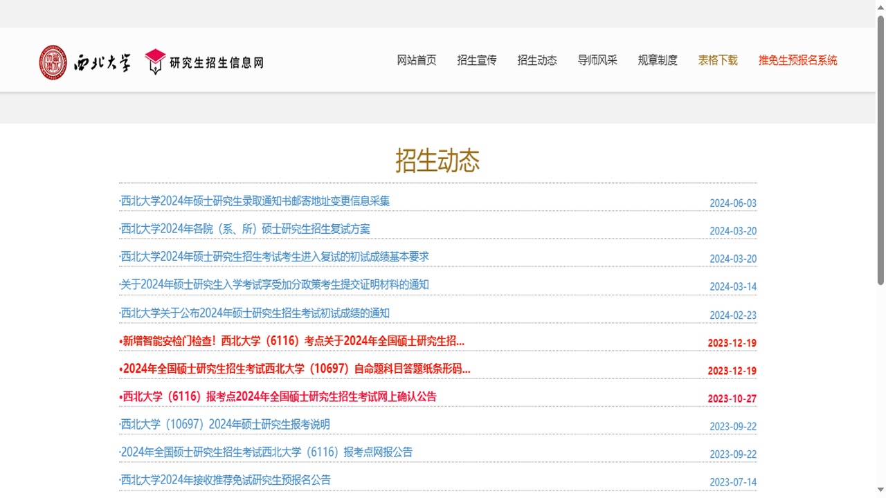Open the 导师风采 navigation entry
This screenshot has height=498, width=886.
(597, 60)
